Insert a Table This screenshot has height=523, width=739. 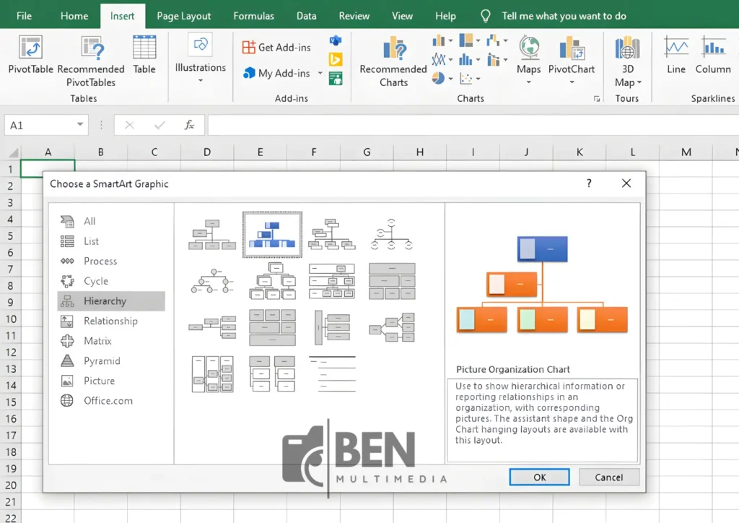coord(144,58)
